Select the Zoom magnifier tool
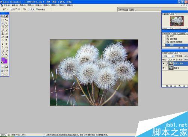 tap(6, 54)
